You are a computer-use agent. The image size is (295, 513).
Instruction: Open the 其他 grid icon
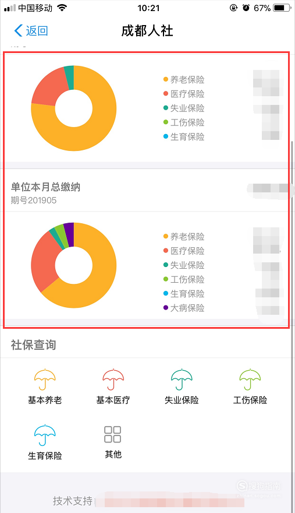click(x=113, y=434)
